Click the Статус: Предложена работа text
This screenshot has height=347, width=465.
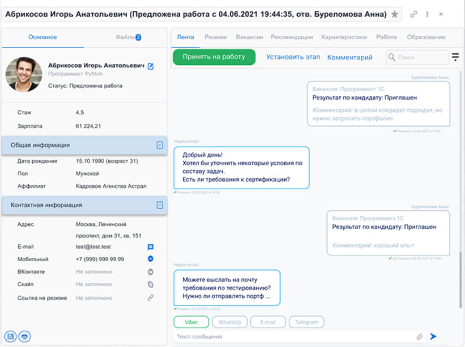(85, 86)
